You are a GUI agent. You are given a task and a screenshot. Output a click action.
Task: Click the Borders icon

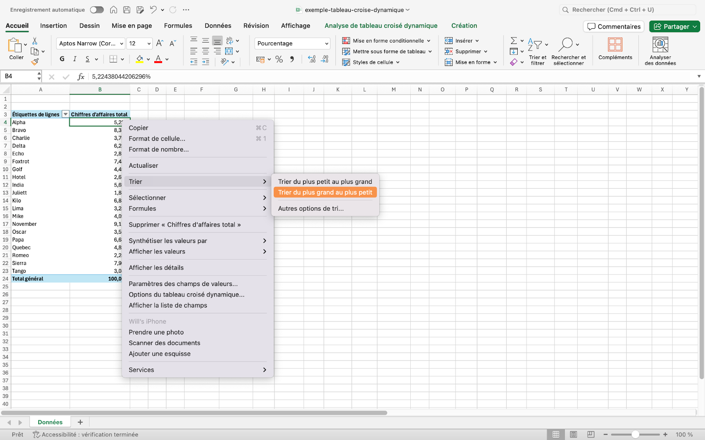click(113, 59)
